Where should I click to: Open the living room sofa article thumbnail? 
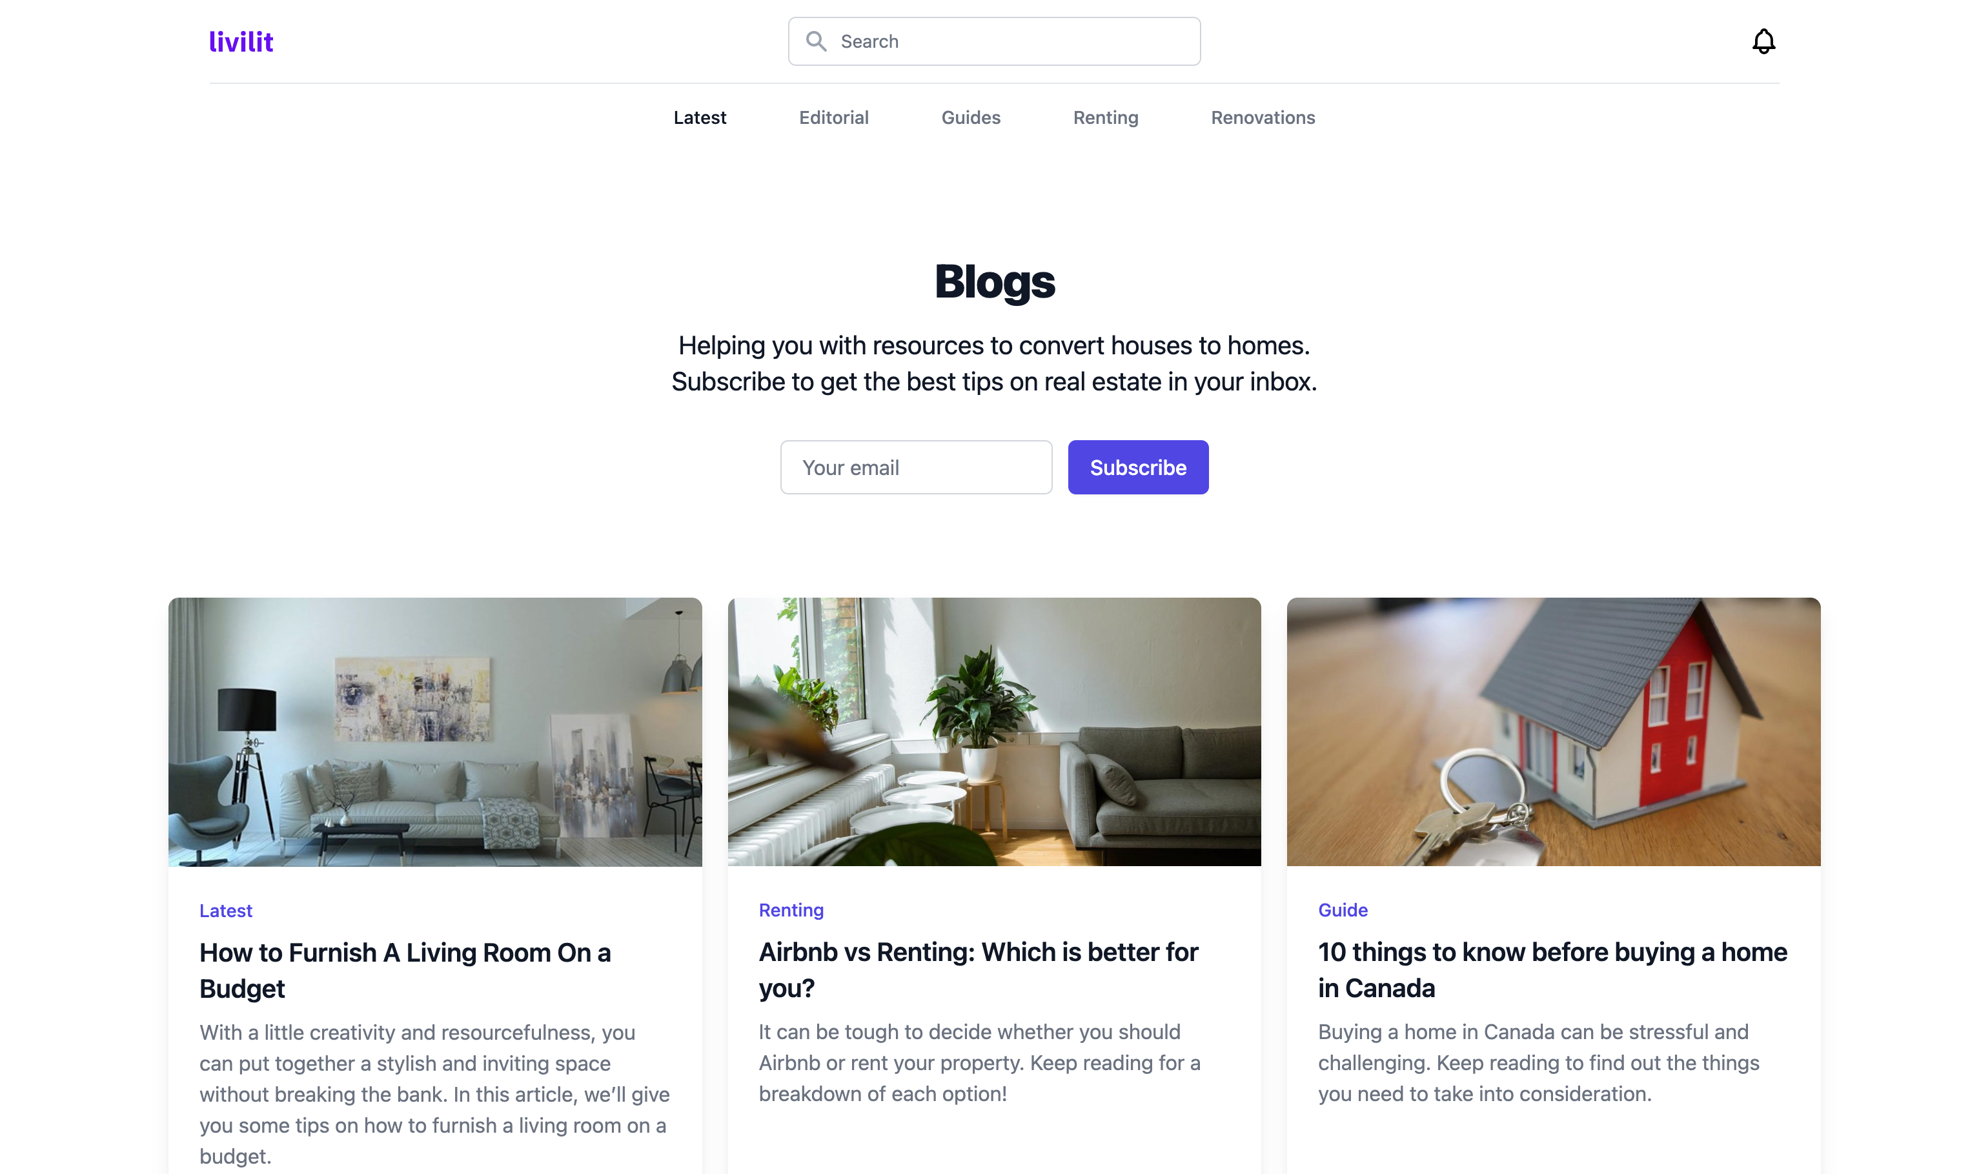(x=434, y=731)
